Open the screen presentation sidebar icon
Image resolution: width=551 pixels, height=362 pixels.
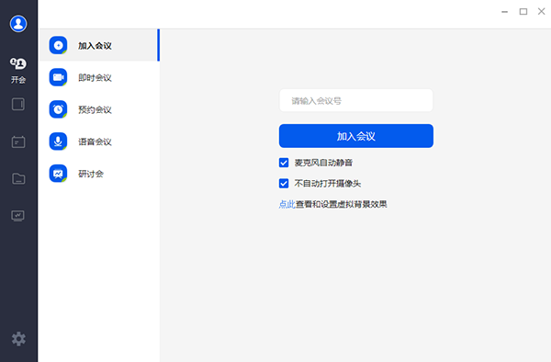point(18,215)
